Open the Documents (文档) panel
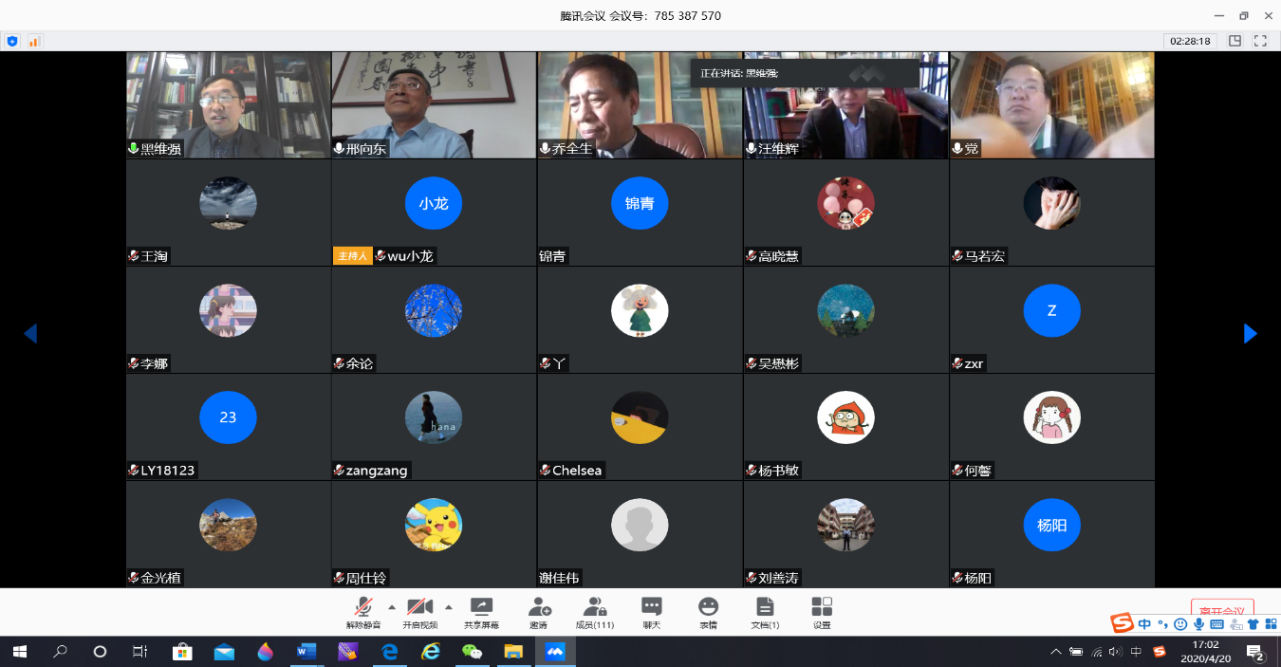This screenshot has height=667, width=1281. pos(765,612)
